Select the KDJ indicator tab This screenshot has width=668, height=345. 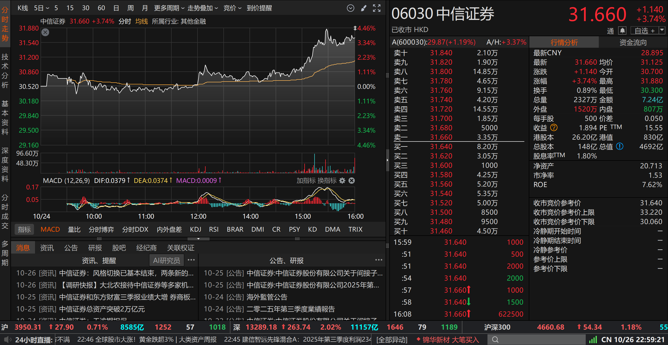[195, 229]
